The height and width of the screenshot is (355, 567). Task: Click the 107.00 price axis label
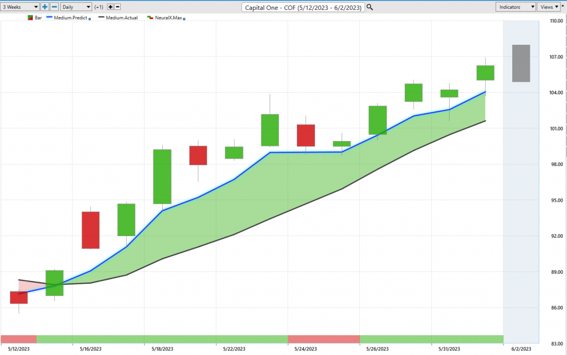556,57
